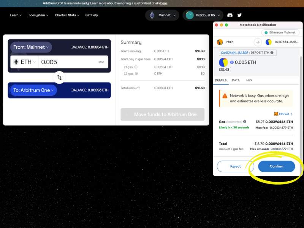Viewport: 304px width, 228px height.
Task: Click L1 gas info icon
Action: pyautogui.click(x=136, y=67)
